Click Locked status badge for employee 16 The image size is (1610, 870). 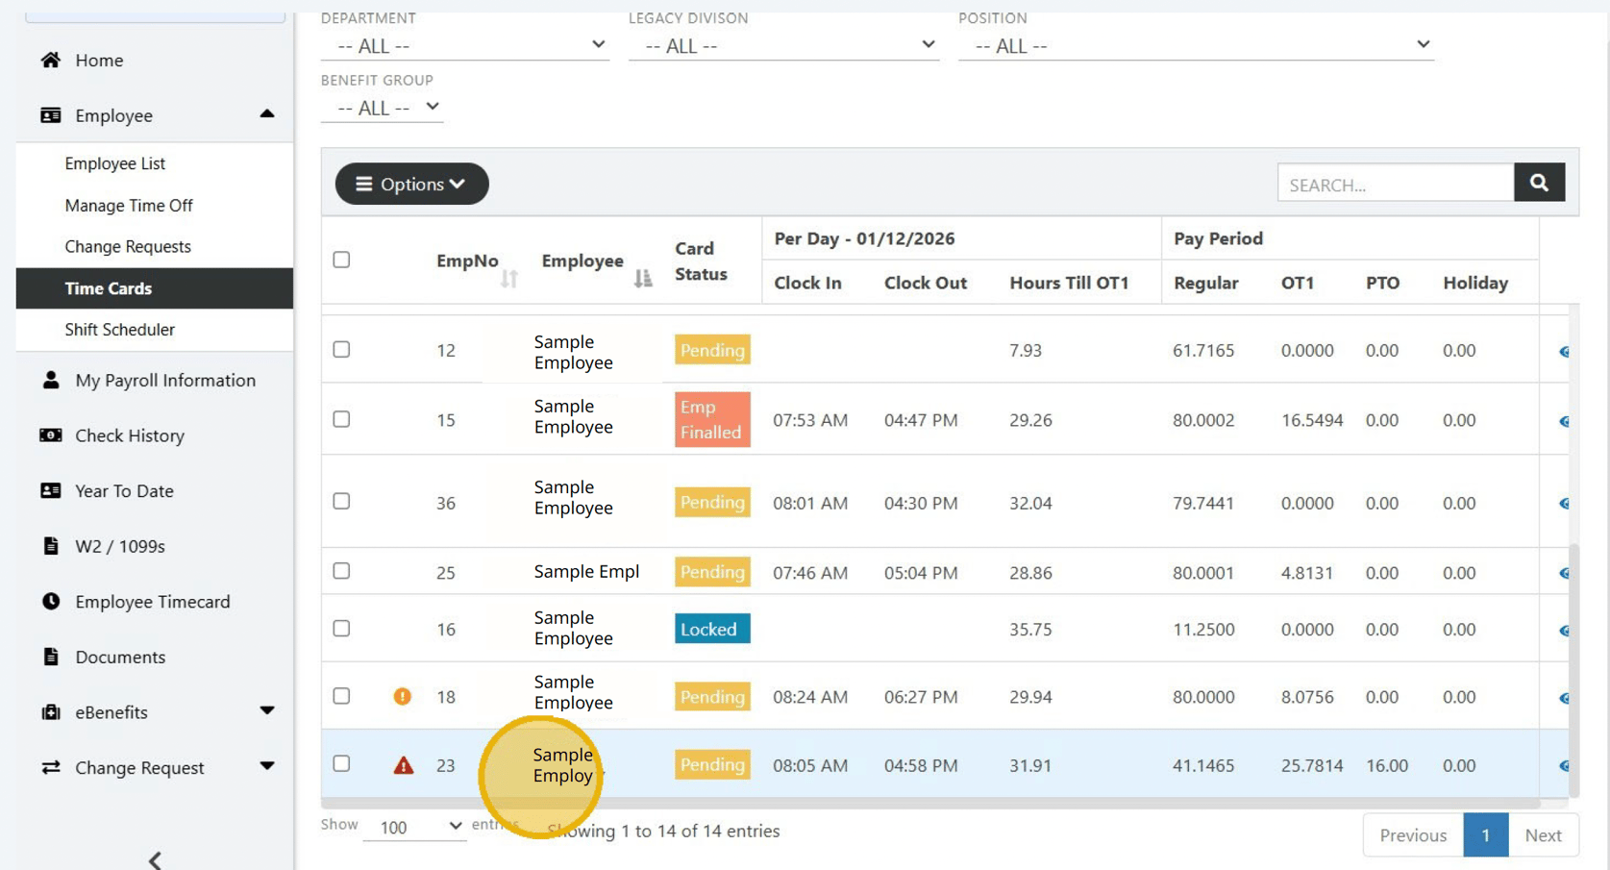tap(712, 629)
